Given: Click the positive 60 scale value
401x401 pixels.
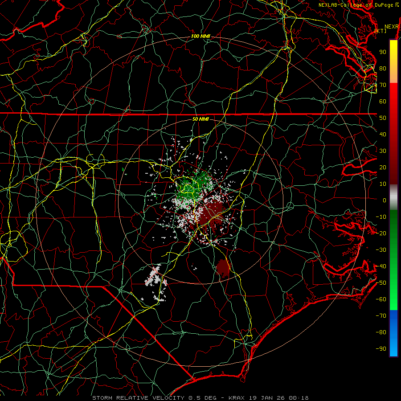Looking at the screenshot, I should (x=383, y=101).
